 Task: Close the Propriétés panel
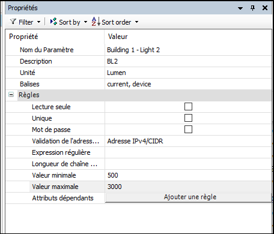[x=265, y=8]
